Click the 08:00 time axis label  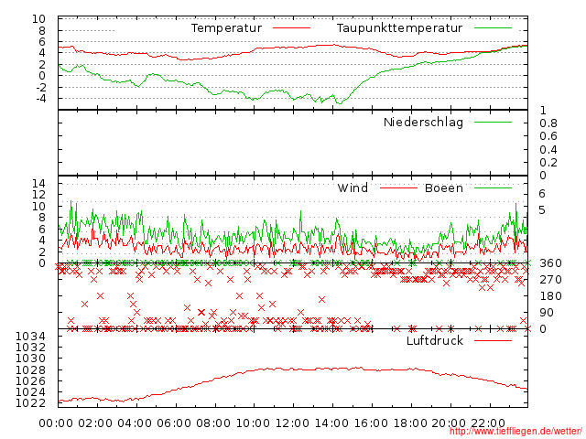pyautogui.click(x=213, y=423)
